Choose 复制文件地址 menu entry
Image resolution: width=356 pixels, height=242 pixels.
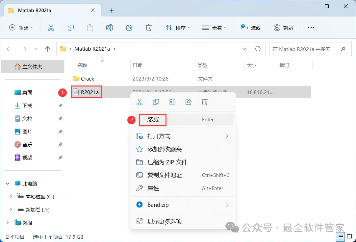click(183, 175)
